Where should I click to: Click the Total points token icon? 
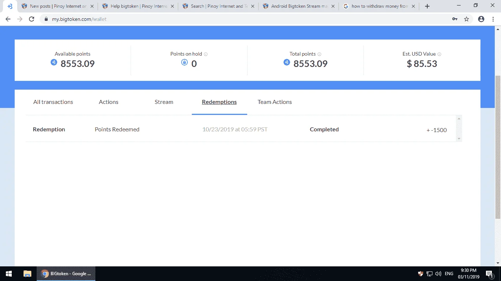tap(287, 63)
